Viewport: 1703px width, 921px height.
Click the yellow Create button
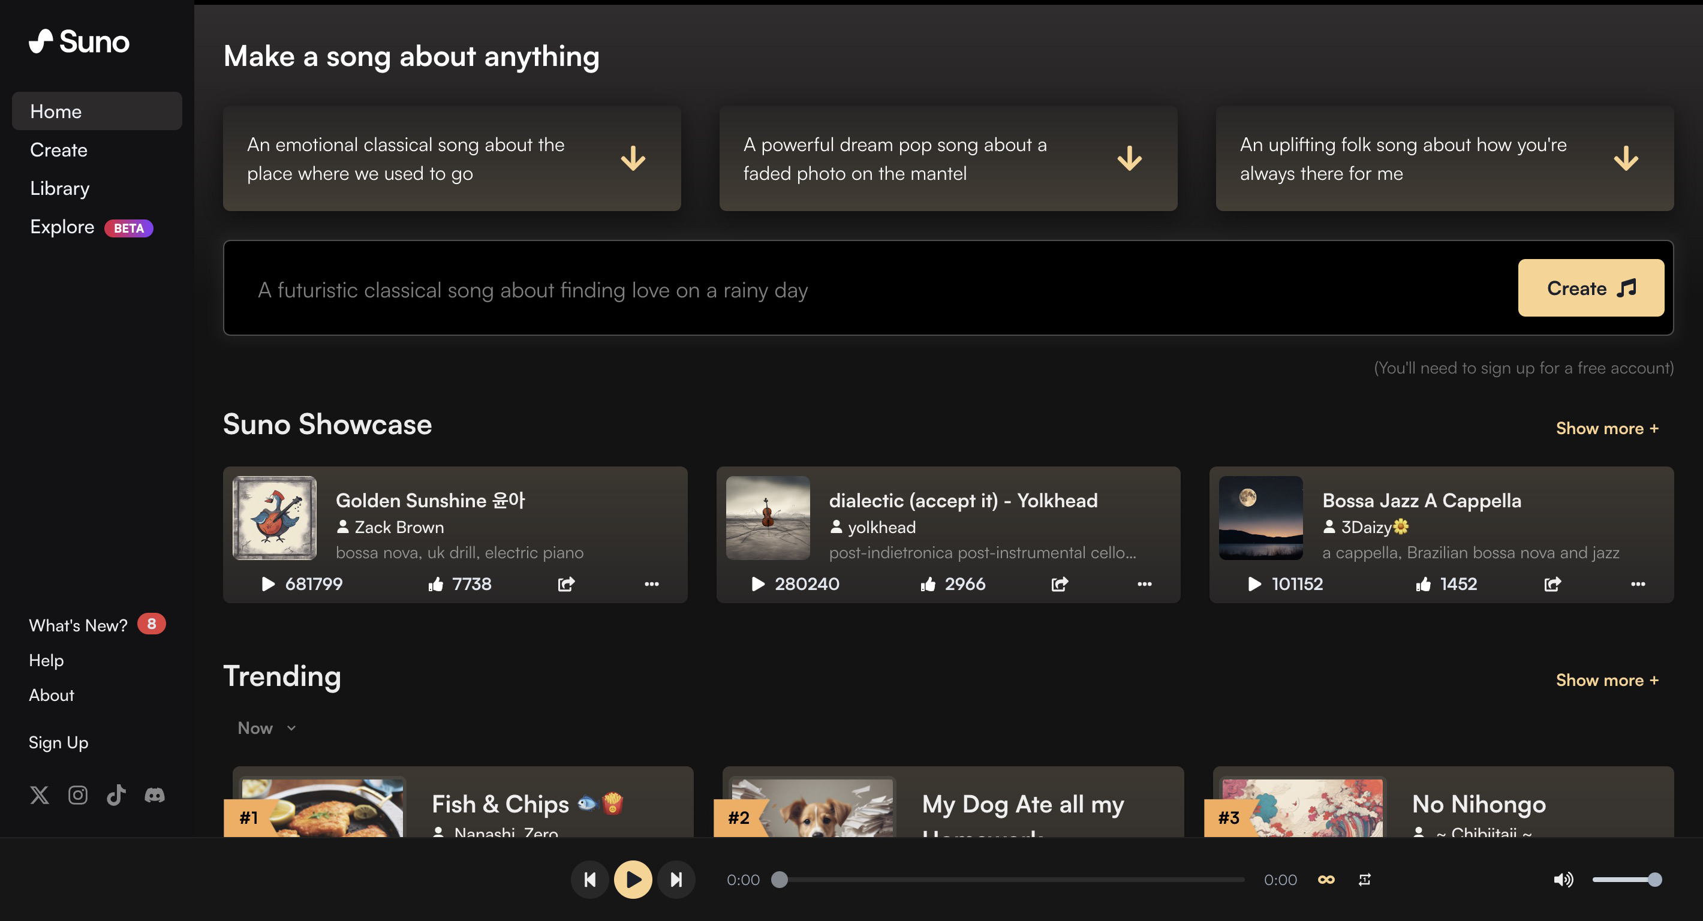pyautogui.click(x=1591, y=288)
